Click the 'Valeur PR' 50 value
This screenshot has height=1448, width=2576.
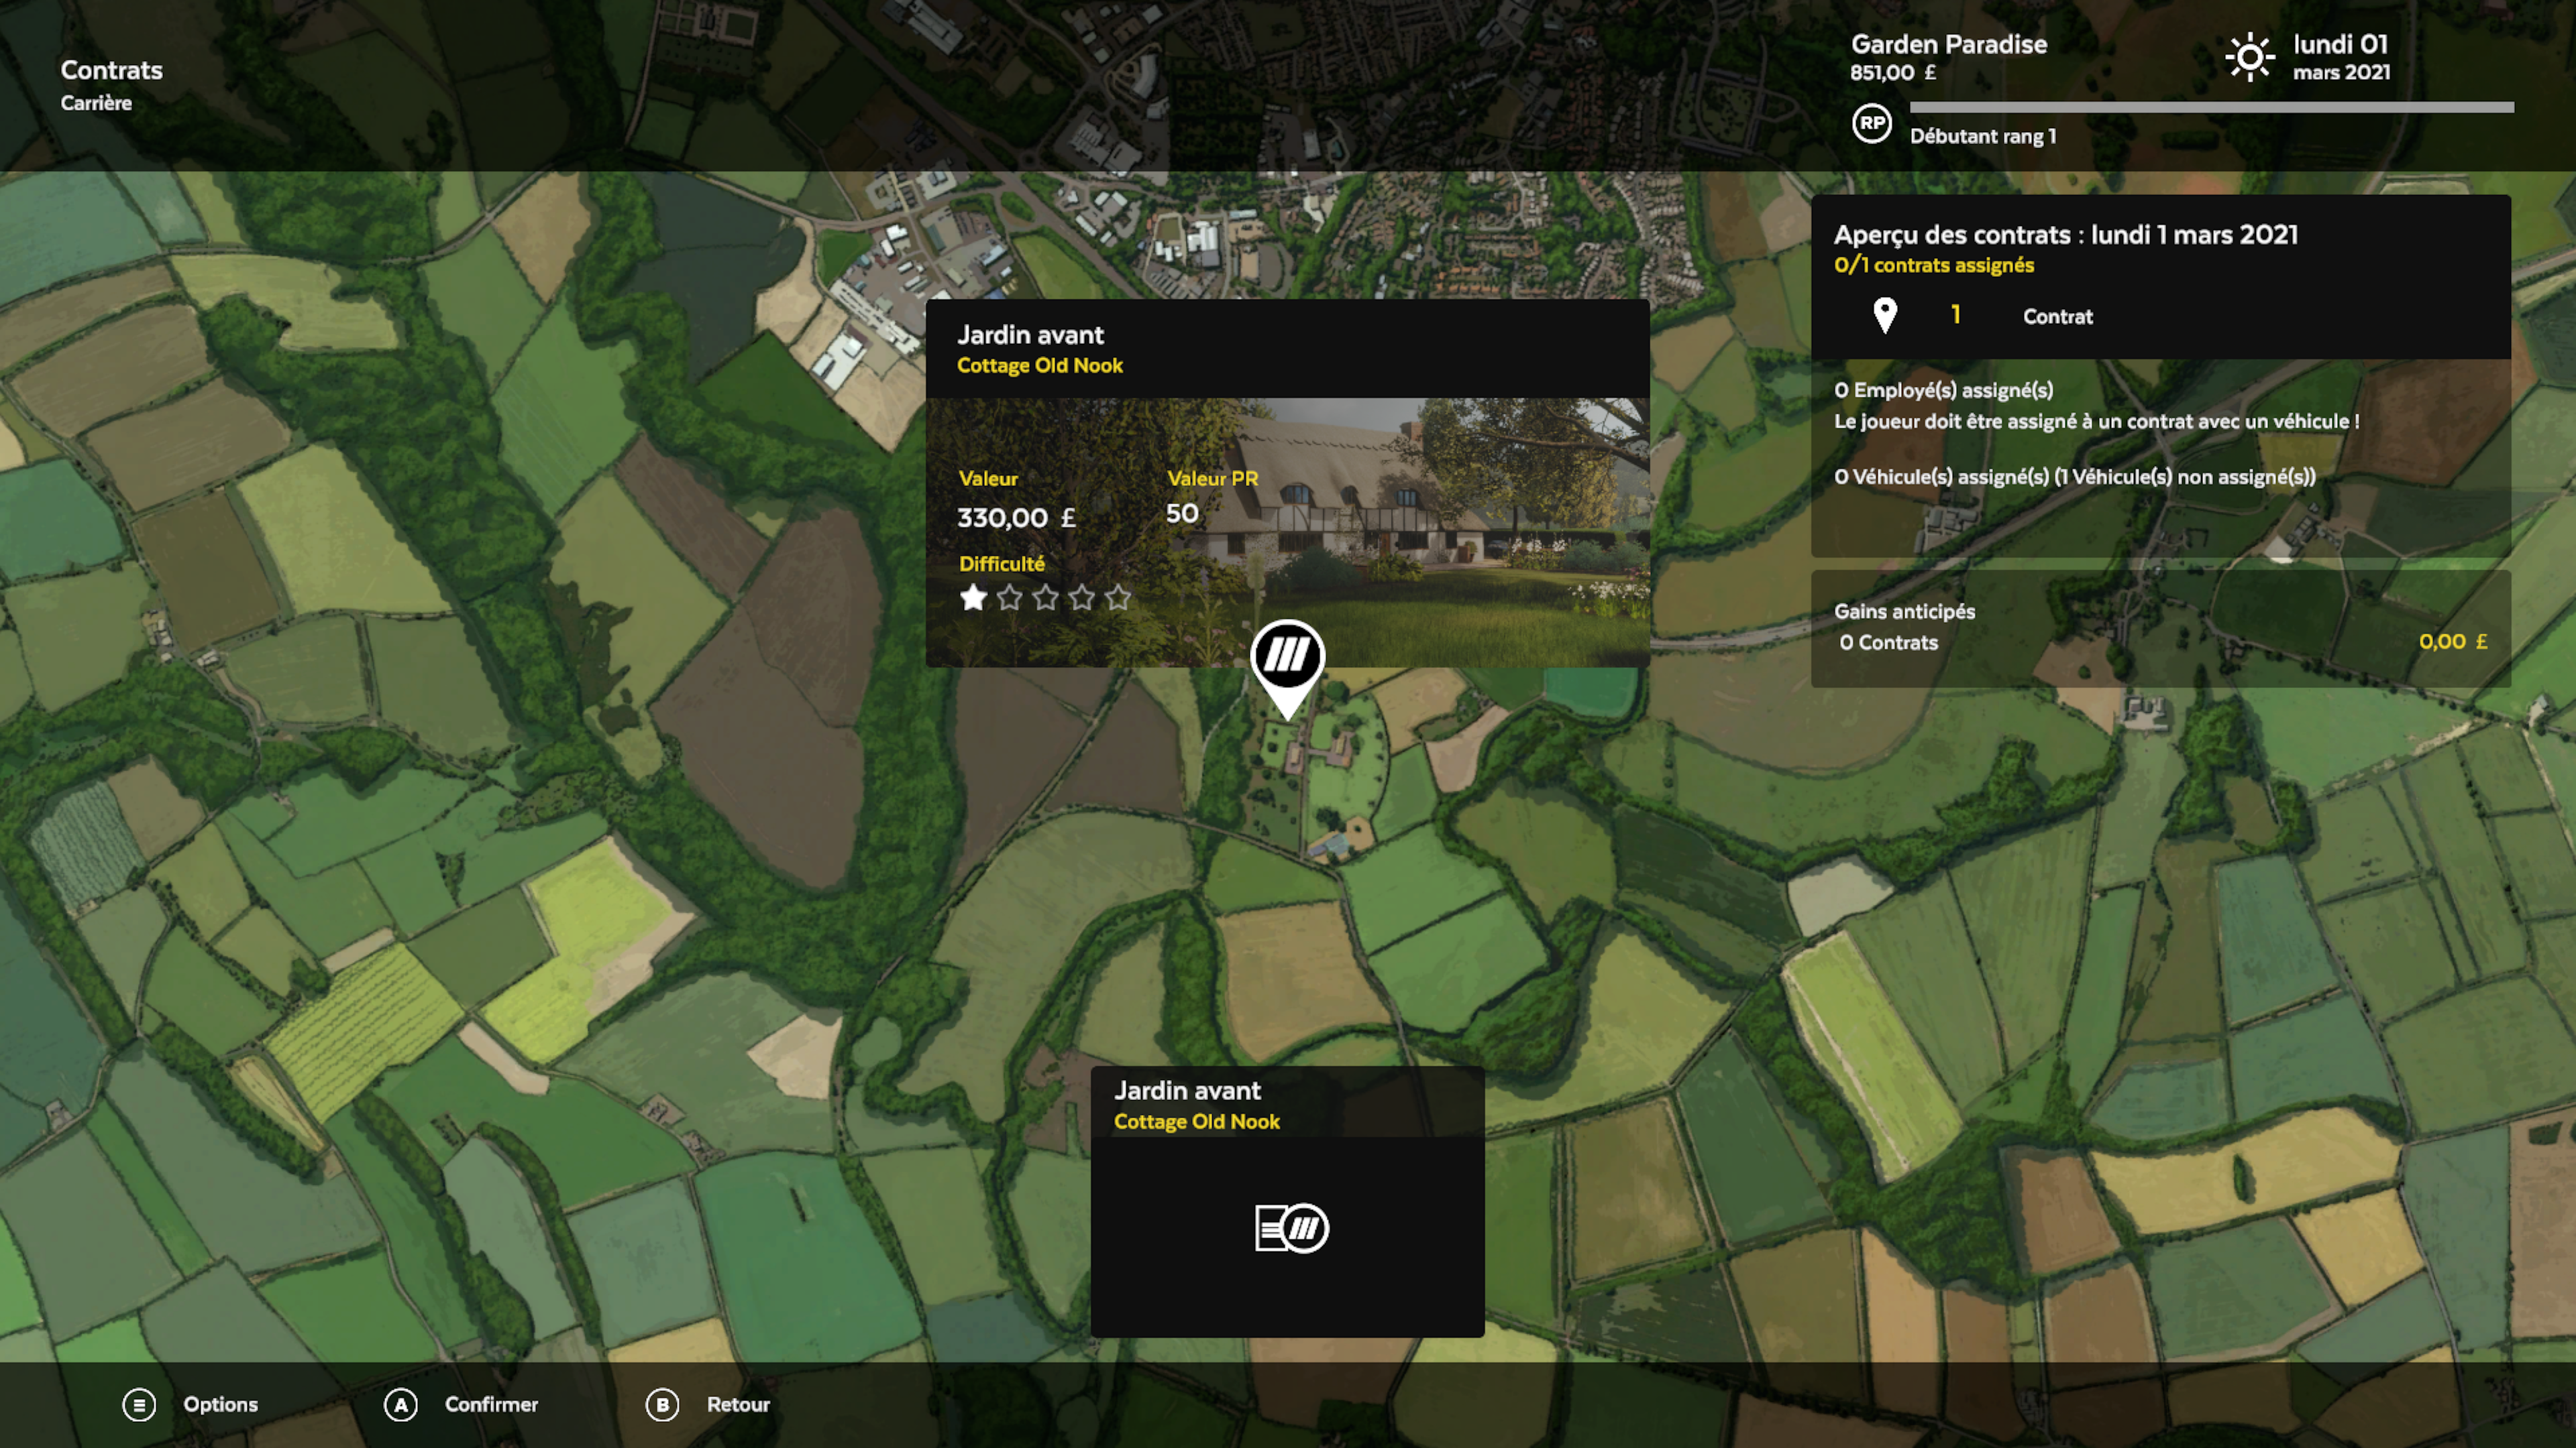(1181, 514)
